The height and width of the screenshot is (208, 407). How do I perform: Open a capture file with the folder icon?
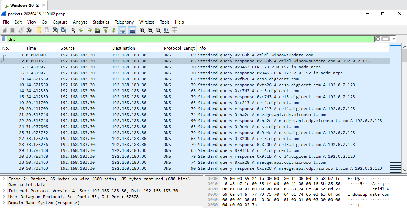39,31
